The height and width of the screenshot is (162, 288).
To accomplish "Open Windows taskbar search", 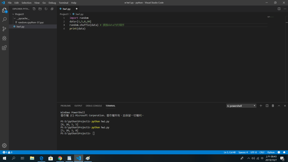I will click(13, 158).
